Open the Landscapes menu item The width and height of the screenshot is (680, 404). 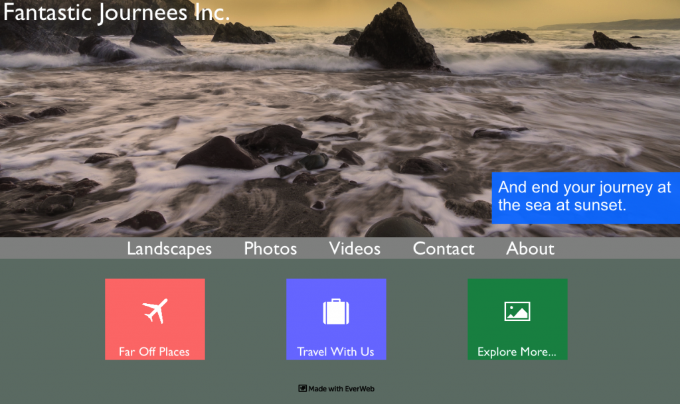pos(169,249)
